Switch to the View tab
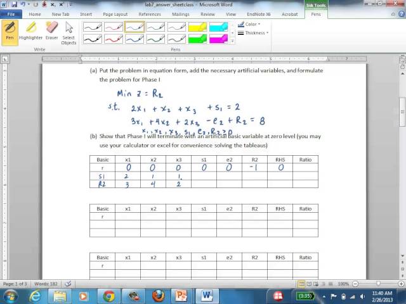 click(x=231, y=14)
